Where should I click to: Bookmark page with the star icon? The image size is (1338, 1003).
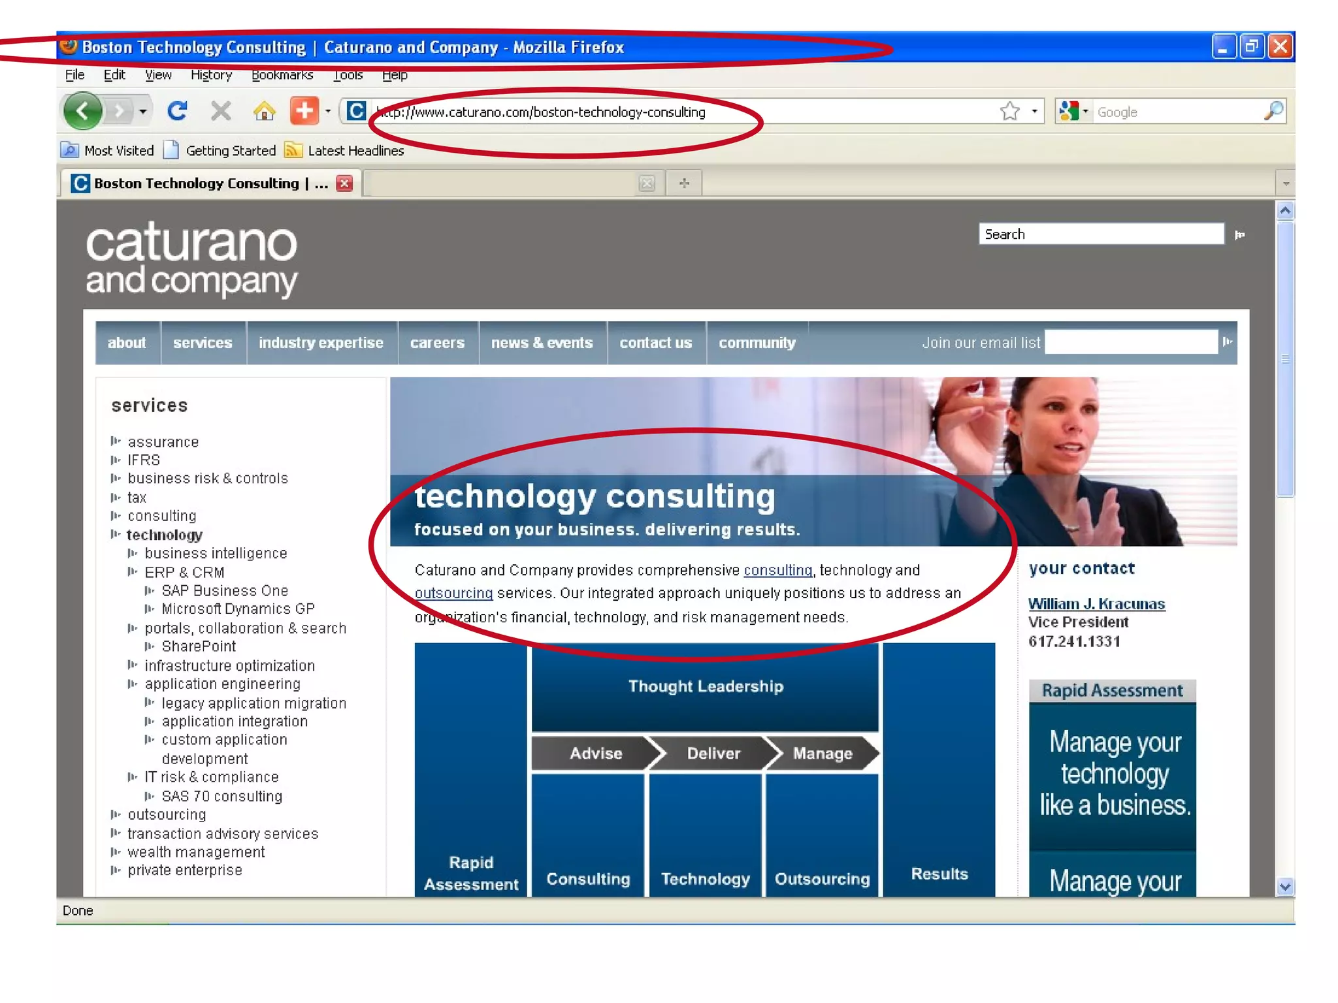(x=1009, y=112)
